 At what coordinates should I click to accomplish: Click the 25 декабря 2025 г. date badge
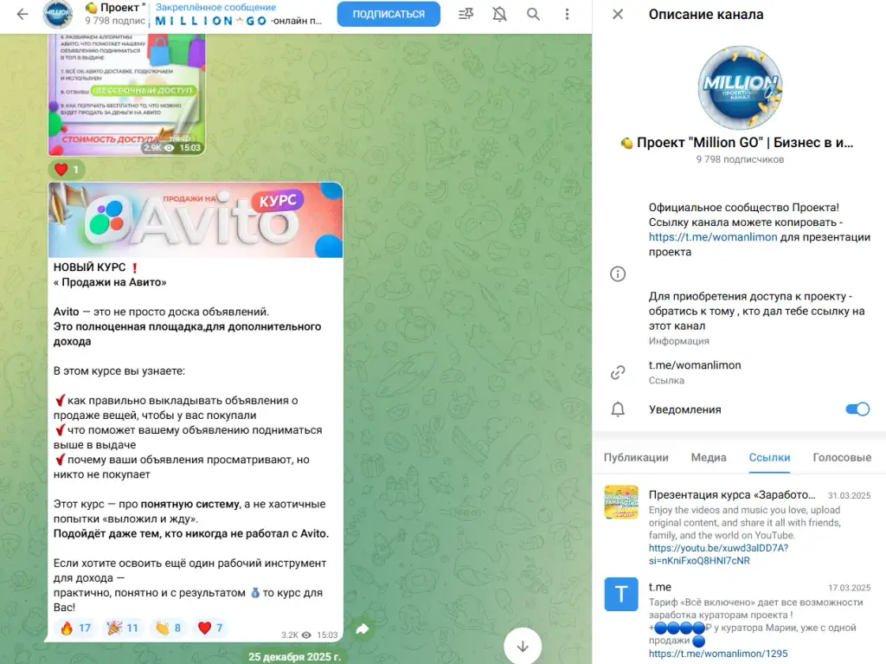pyautogui.click(x=294, y=657)
